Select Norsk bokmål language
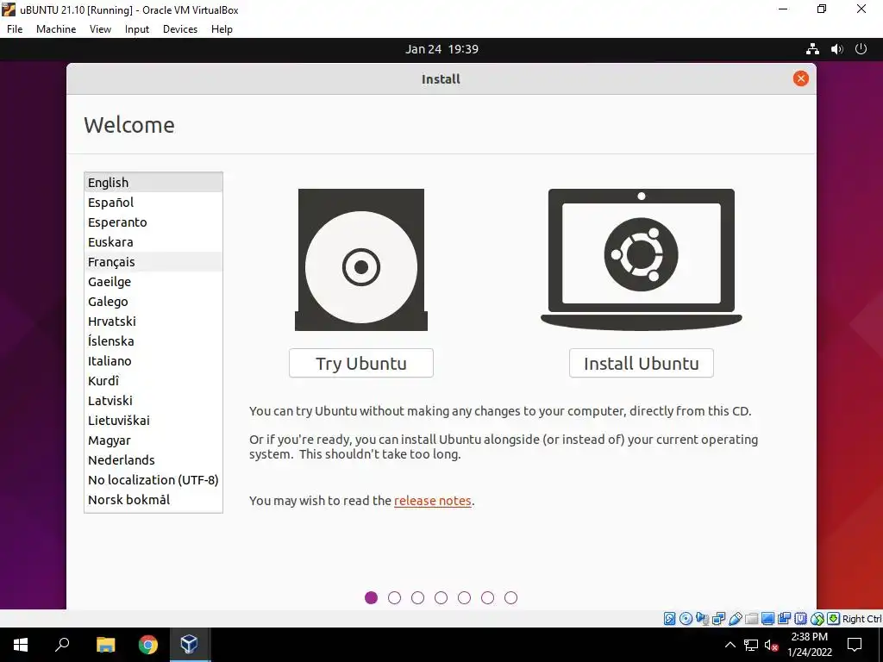883x662 pixels. click(x=153, y=499)
